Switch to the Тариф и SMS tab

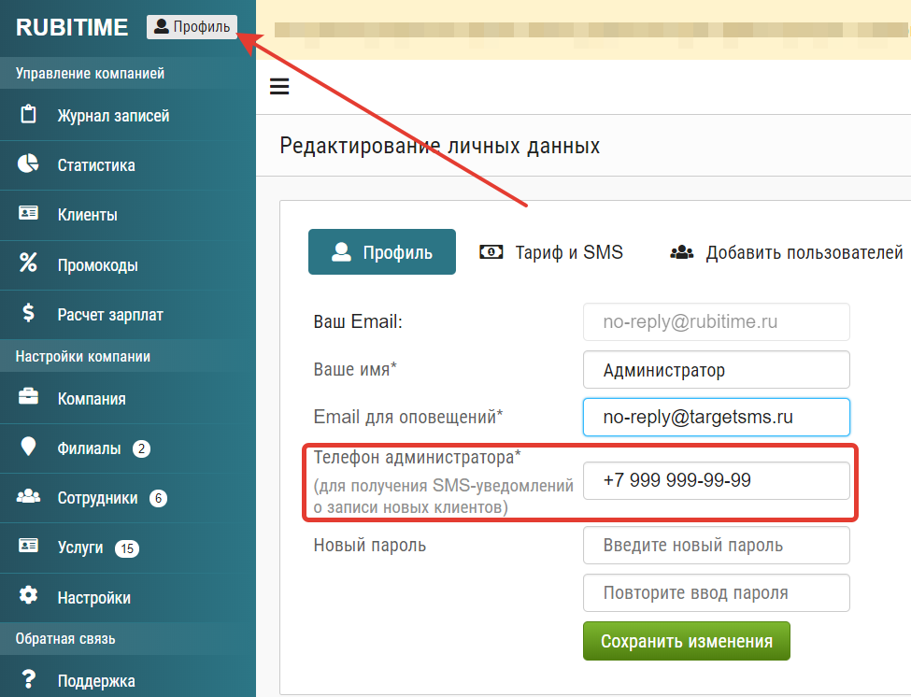point(550,252)
